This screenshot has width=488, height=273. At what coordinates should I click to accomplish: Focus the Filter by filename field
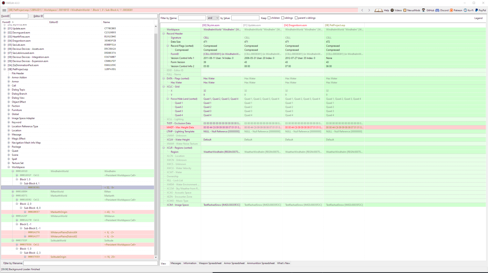click(x=90, y=263)
